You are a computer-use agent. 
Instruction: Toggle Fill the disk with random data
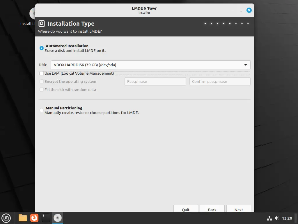pyautogui.click(x=41, y=90)
